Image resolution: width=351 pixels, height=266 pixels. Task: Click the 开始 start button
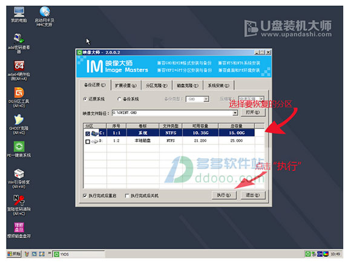click(14, 254)
